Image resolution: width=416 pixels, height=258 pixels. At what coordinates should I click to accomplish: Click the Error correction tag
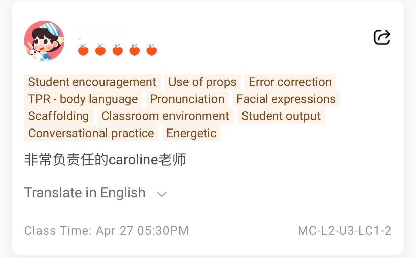[290, 82]
